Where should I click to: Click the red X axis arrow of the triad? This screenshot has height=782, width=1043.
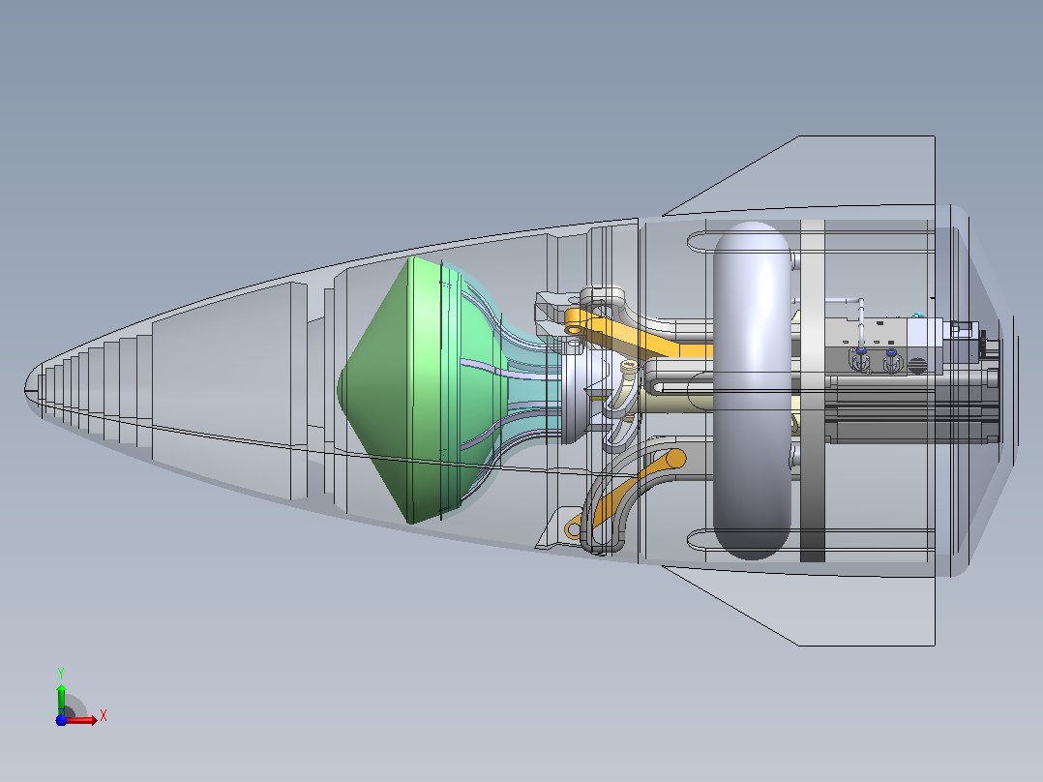coord(81,720)
